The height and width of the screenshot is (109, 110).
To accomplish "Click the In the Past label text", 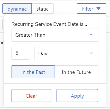I will pos(33,72).
